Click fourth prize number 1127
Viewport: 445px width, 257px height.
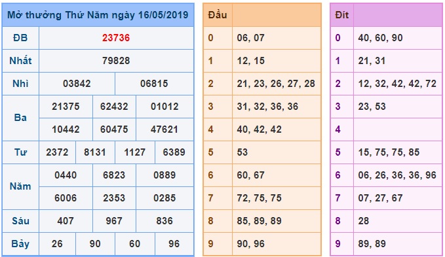pos(134,152)
